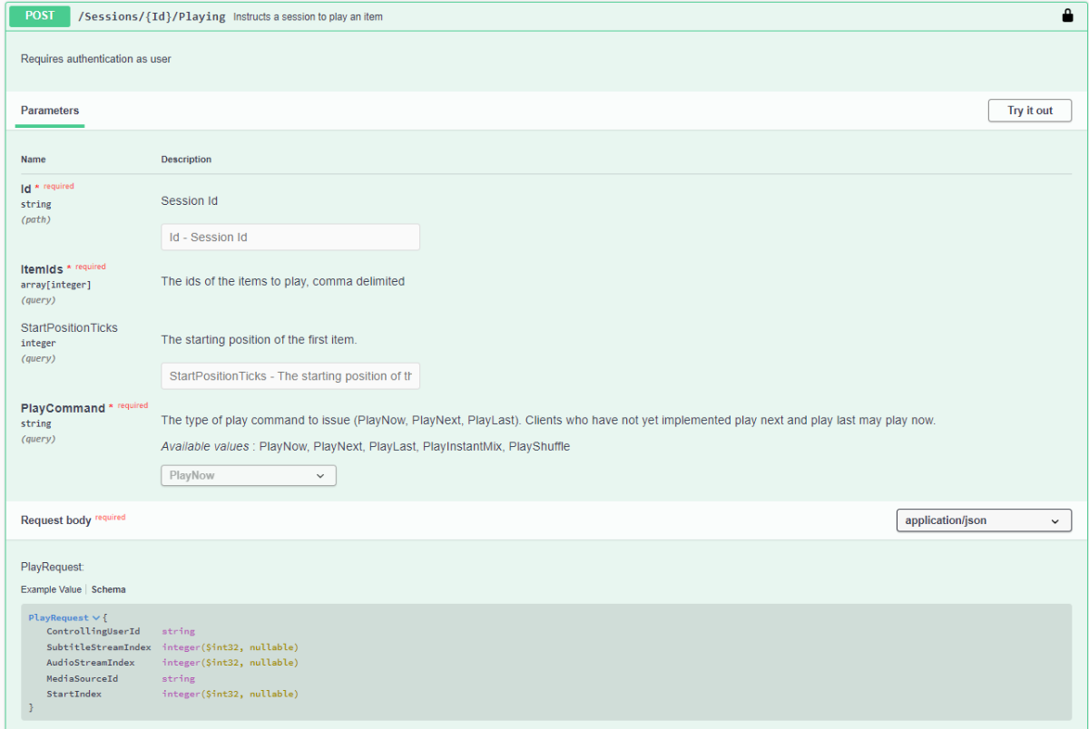Click the ItemIds parameter name
The image size is (1089, 729).
click(x=42, y=269)
